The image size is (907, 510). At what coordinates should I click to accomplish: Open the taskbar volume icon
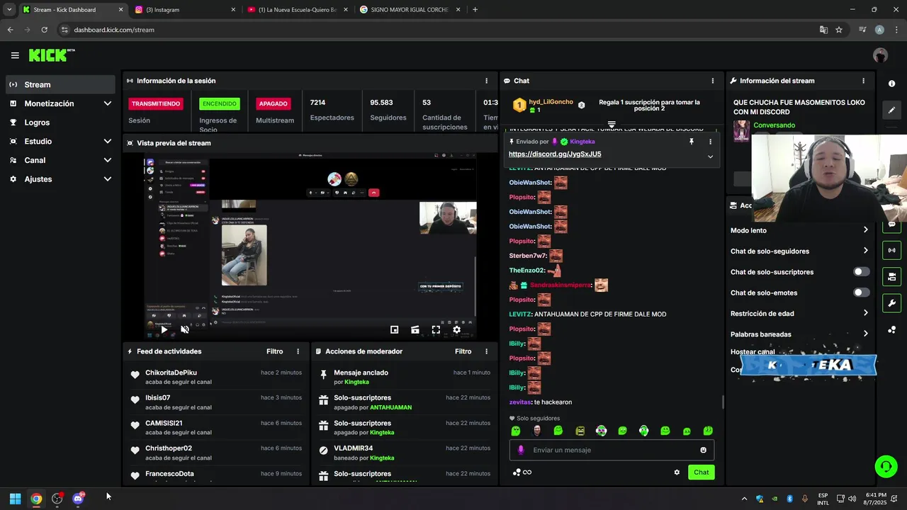click(852, 499)
